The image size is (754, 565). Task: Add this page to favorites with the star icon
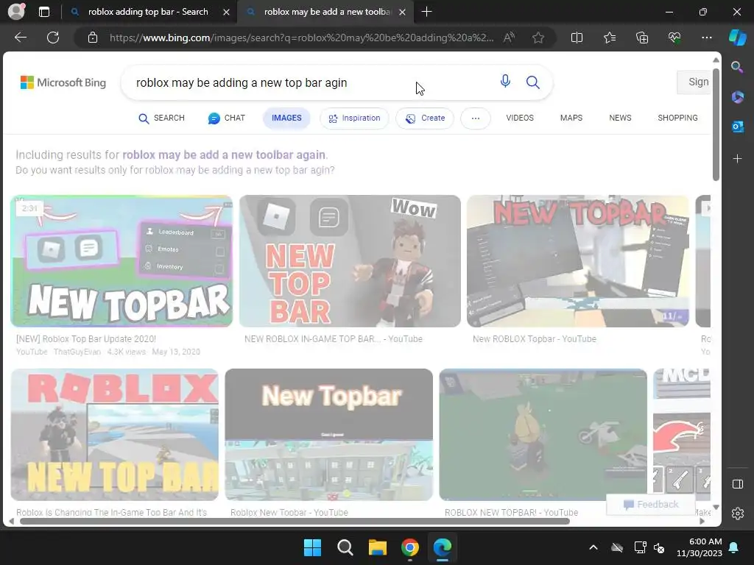coord(538,38)
